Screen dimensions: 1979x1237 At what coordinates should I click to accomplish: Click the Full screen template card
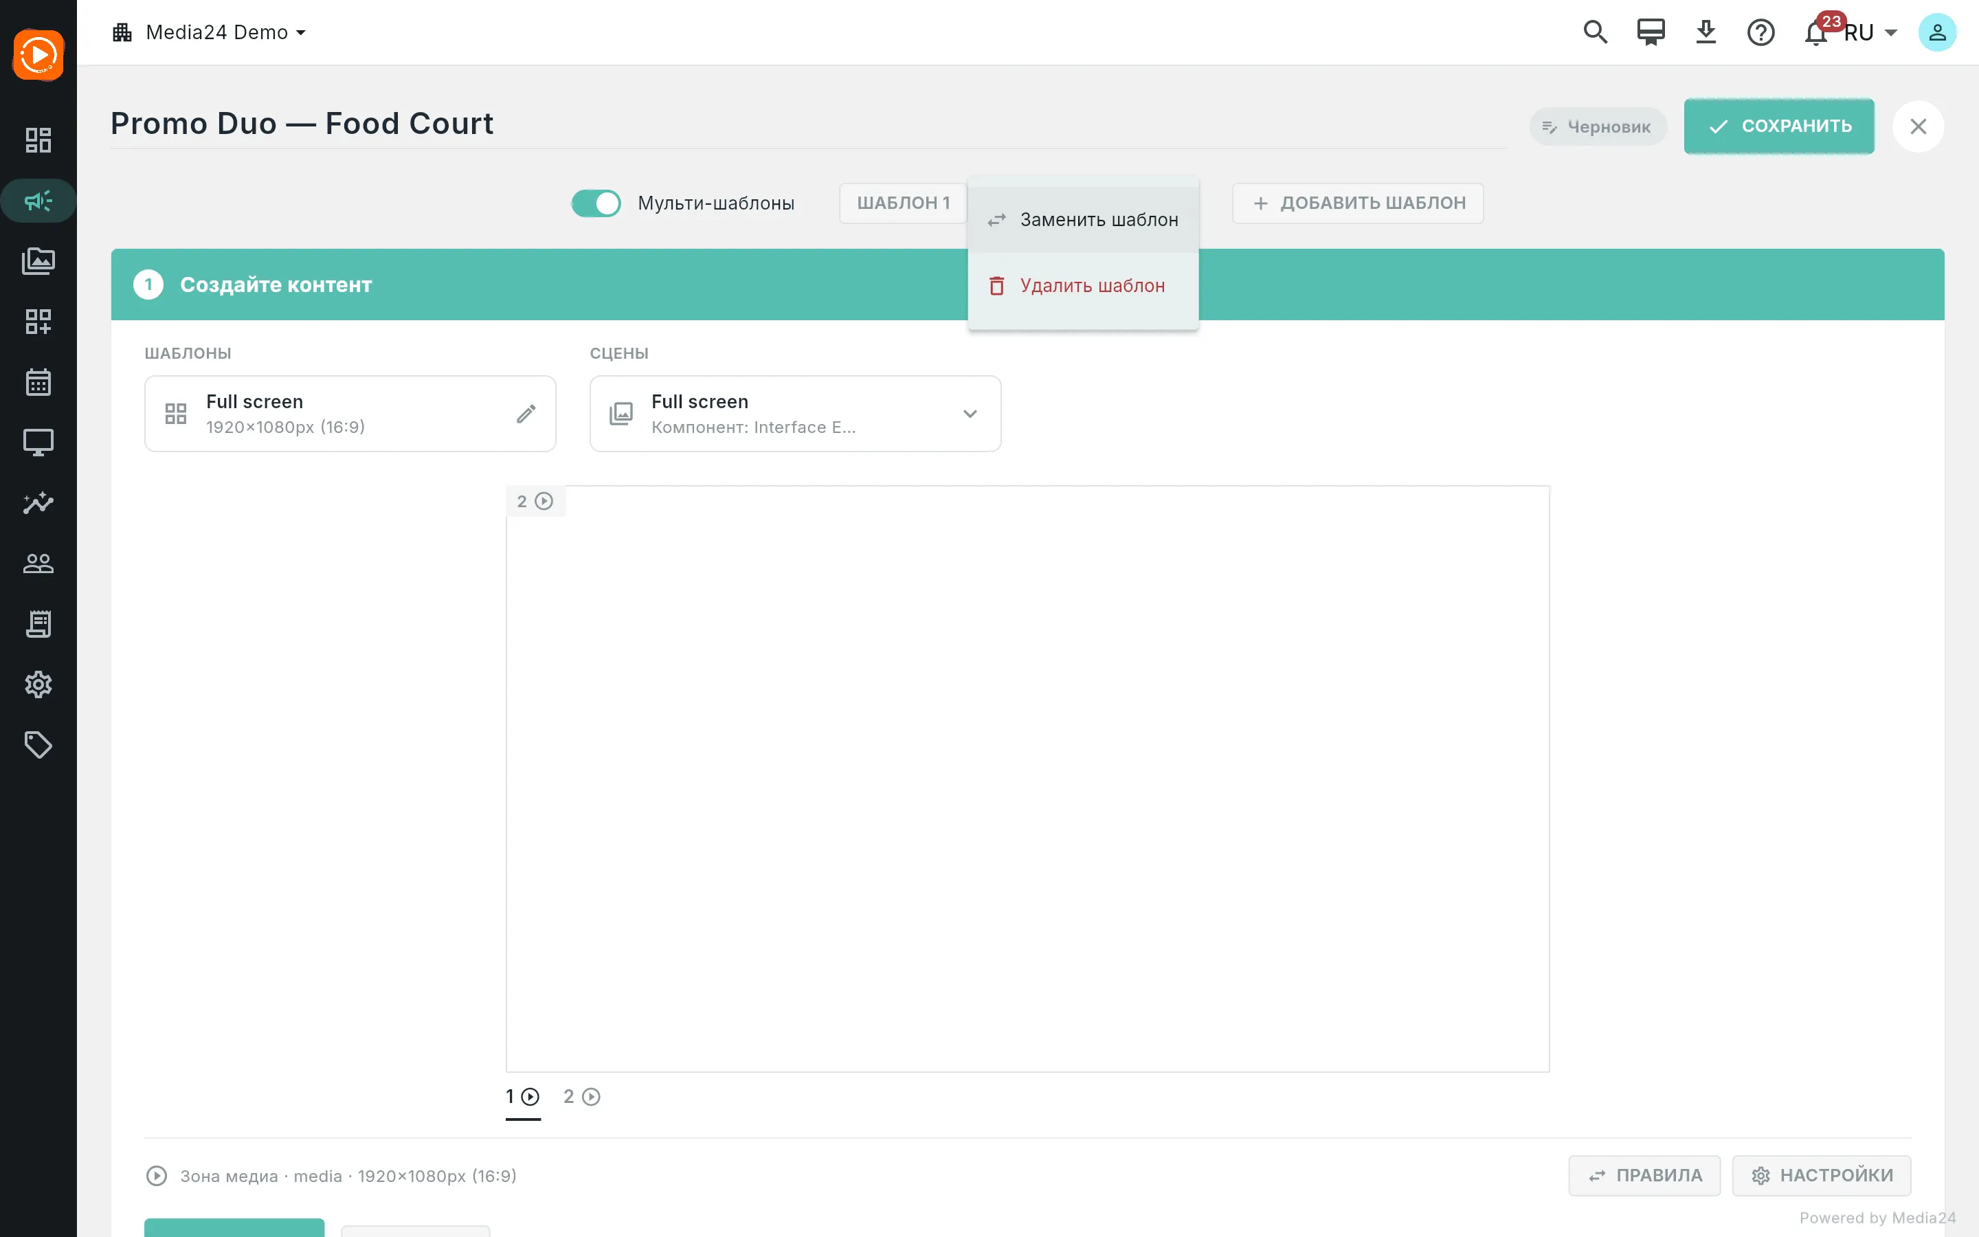tap(350, 414)
